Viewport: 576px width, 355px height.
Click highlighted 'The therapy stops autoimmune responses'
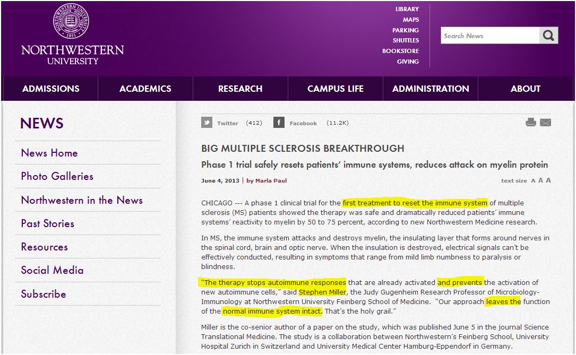click(274, 283)
